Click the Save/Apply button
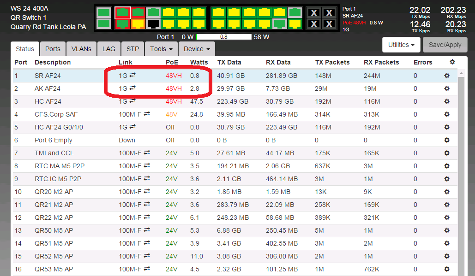The width and height of the screenshot is (475, 276). click(445, 45)
